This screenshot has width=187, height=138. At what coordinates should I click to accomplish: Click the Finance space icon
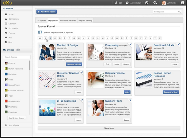point(6,63)
